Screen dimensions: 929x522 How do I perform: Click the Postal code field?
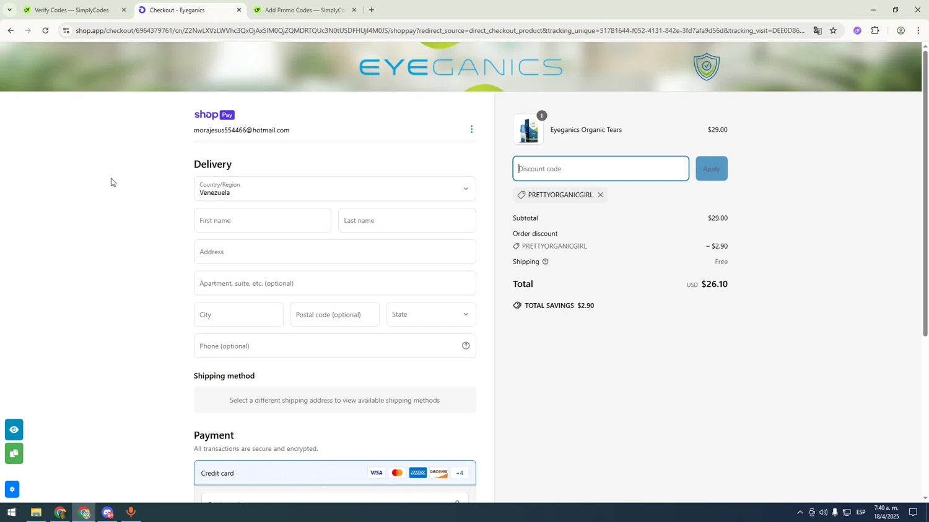click(x=335, y=314)
